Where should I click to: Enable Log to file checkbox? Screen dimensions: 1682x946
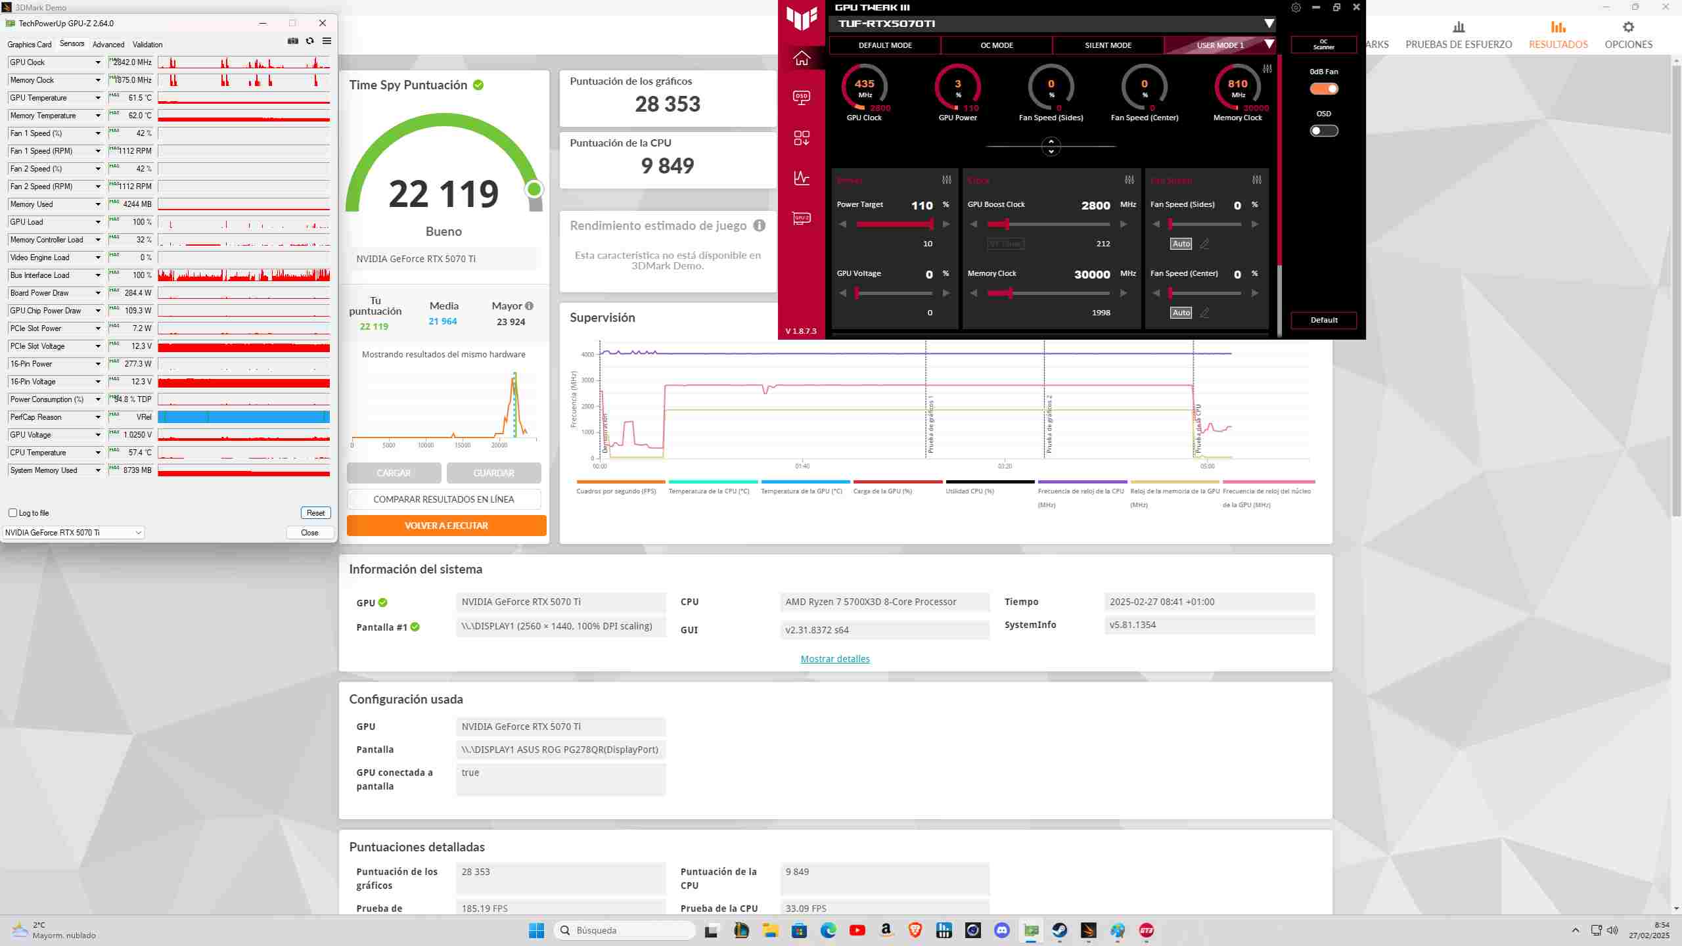coord(12,513)
